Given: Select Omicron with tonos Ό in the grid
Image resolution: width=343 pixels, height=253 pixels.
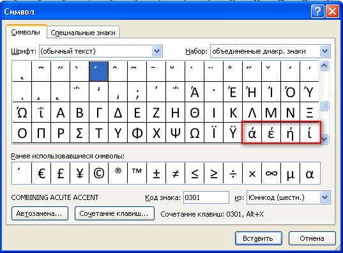Looking at the screenshot, I should coord(290,92).
